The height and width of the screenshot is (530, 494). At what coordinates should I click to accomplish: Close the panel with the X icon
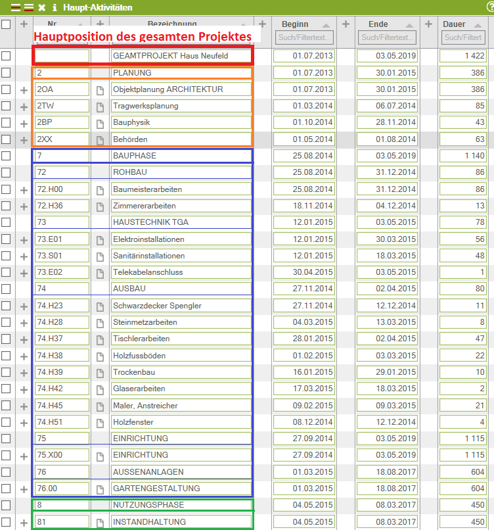pos(41,8)
